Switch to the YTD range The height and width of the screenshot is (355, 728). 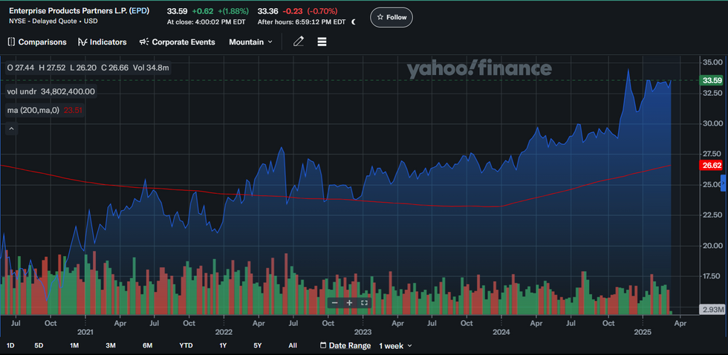[186, 346]
